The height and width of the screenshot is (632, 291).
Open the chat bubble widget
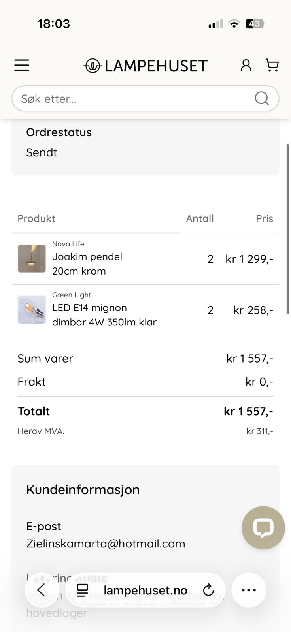coord(263,528)
